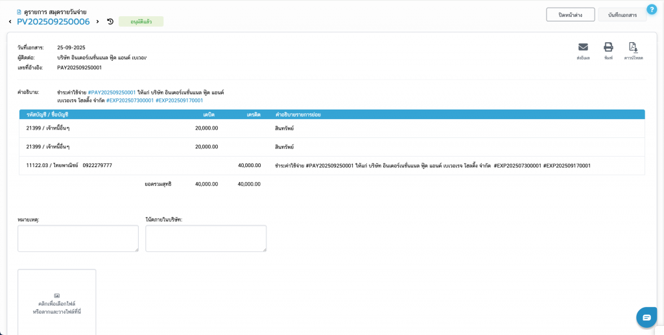
Task: View the document history clock icon
Action: point(110,21)
